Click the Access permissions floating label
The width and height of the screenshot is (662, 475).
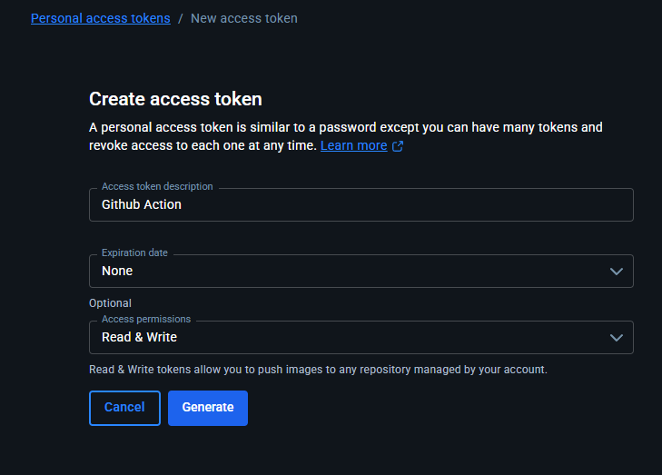point(146,320)
